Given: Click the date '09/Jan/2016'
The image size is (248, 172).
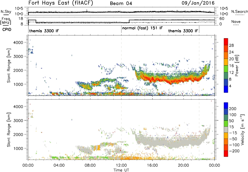Looking at the screenshot, I should (x=198, y=3).
